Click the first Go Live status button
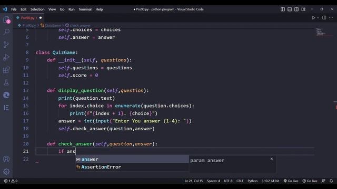Screen dimensions: 337x189 click(x=291, y=181)
